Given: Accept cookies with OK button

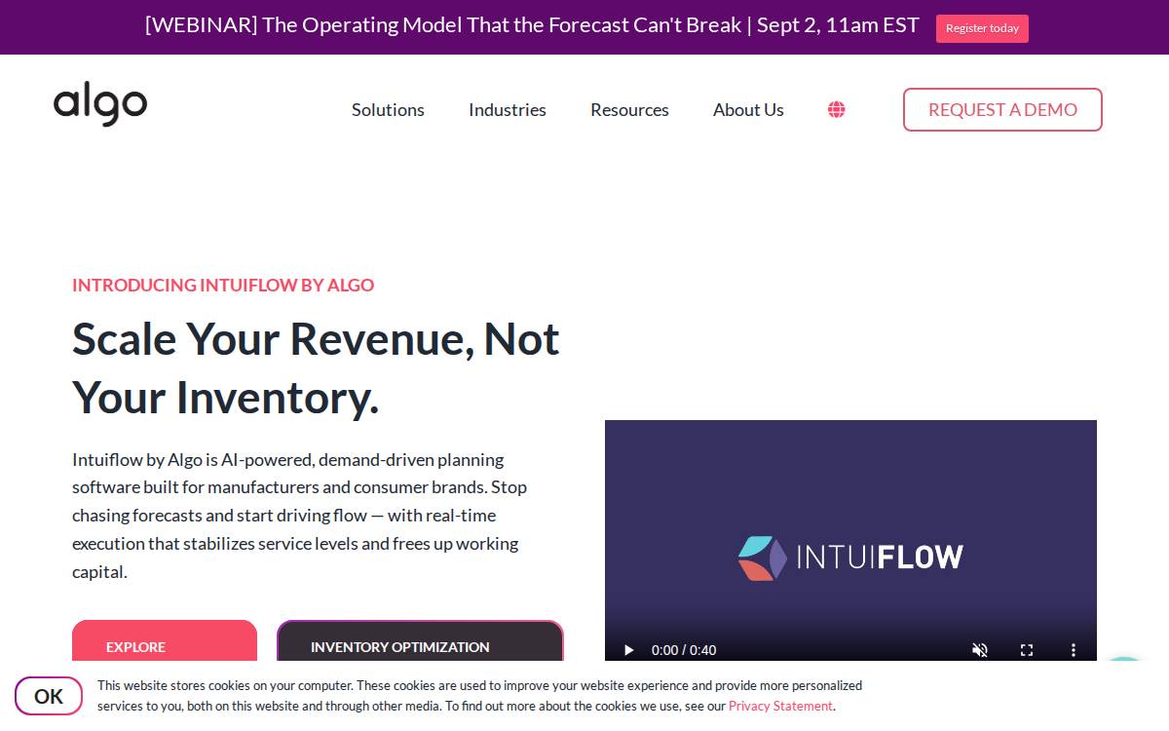Looking at the screenshot, I should click(49, 696).
